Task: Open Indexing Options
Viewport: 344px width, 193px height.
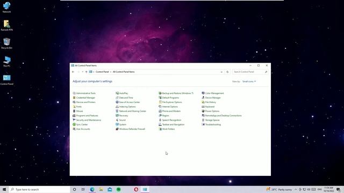Action: coord(126,107)
